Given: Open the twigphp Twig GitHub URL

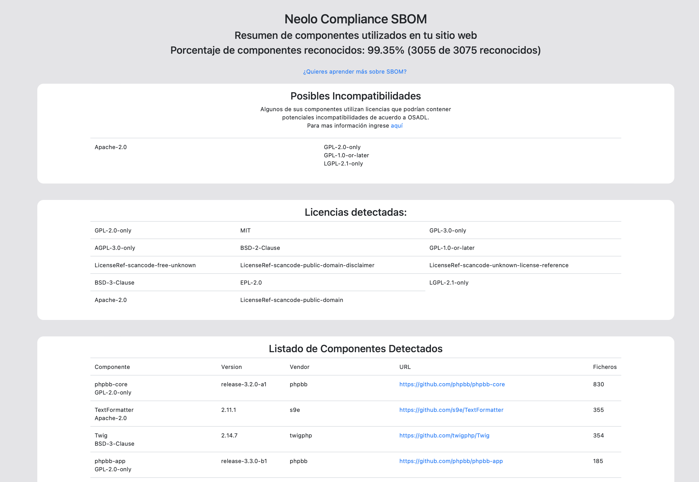Looking at the screenshot, I should coord(444,436).
